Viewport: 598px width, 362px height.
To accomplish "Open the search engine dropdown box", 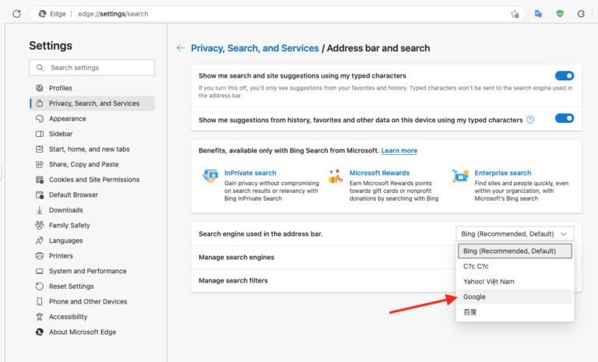I will pyautogui.click(x=515, y=234).
